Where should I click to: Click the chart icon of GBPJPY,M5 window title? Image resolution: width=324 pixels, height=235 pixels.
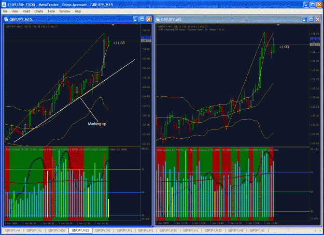(158, 19)
